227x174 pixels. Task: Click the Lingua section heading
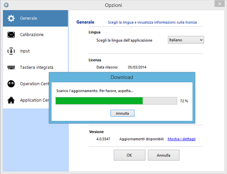click(94, 32)
